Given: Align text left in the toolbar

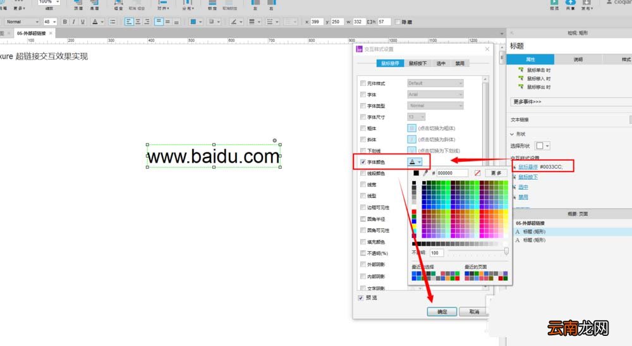Looking at the screenshot, I should (x=129, y=22).
